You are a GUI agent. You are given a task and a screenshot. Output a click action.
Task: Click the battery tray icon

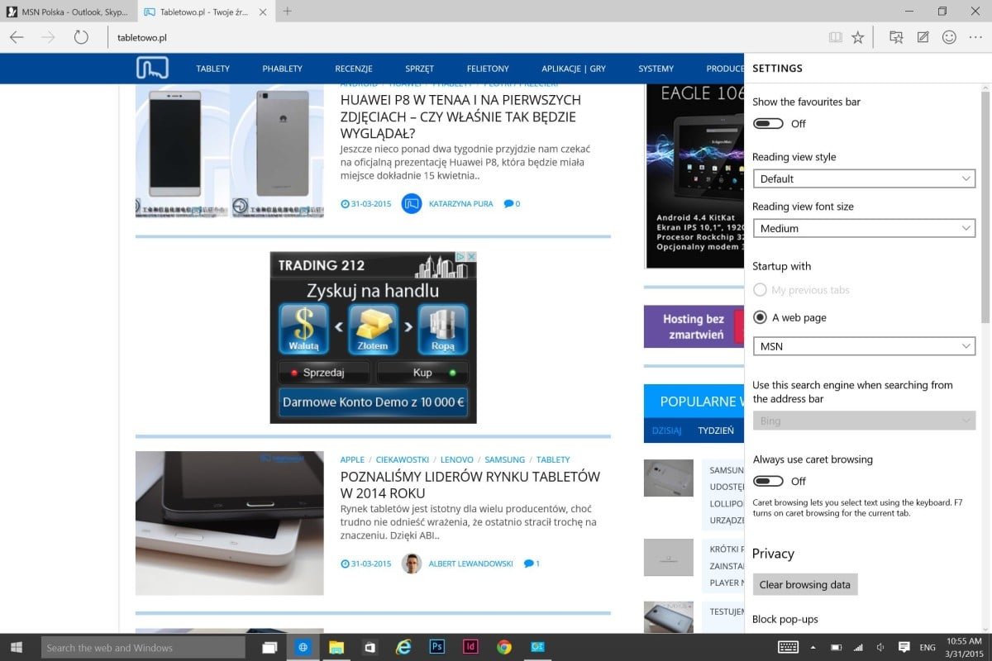[x=836, y=647]
